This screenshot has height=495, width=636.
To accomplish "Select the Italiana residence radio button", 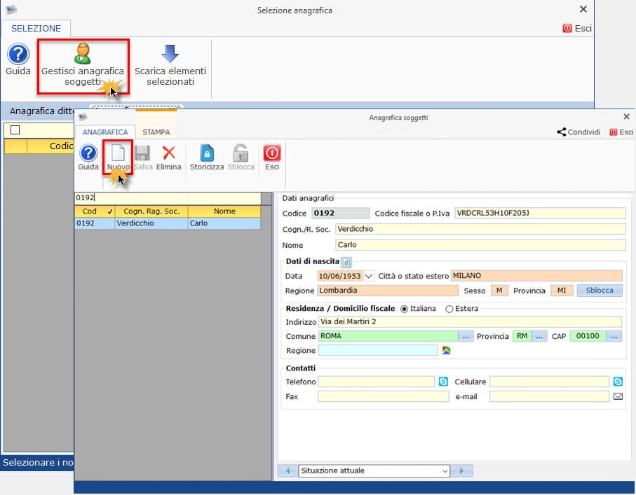I will (404, 309).
